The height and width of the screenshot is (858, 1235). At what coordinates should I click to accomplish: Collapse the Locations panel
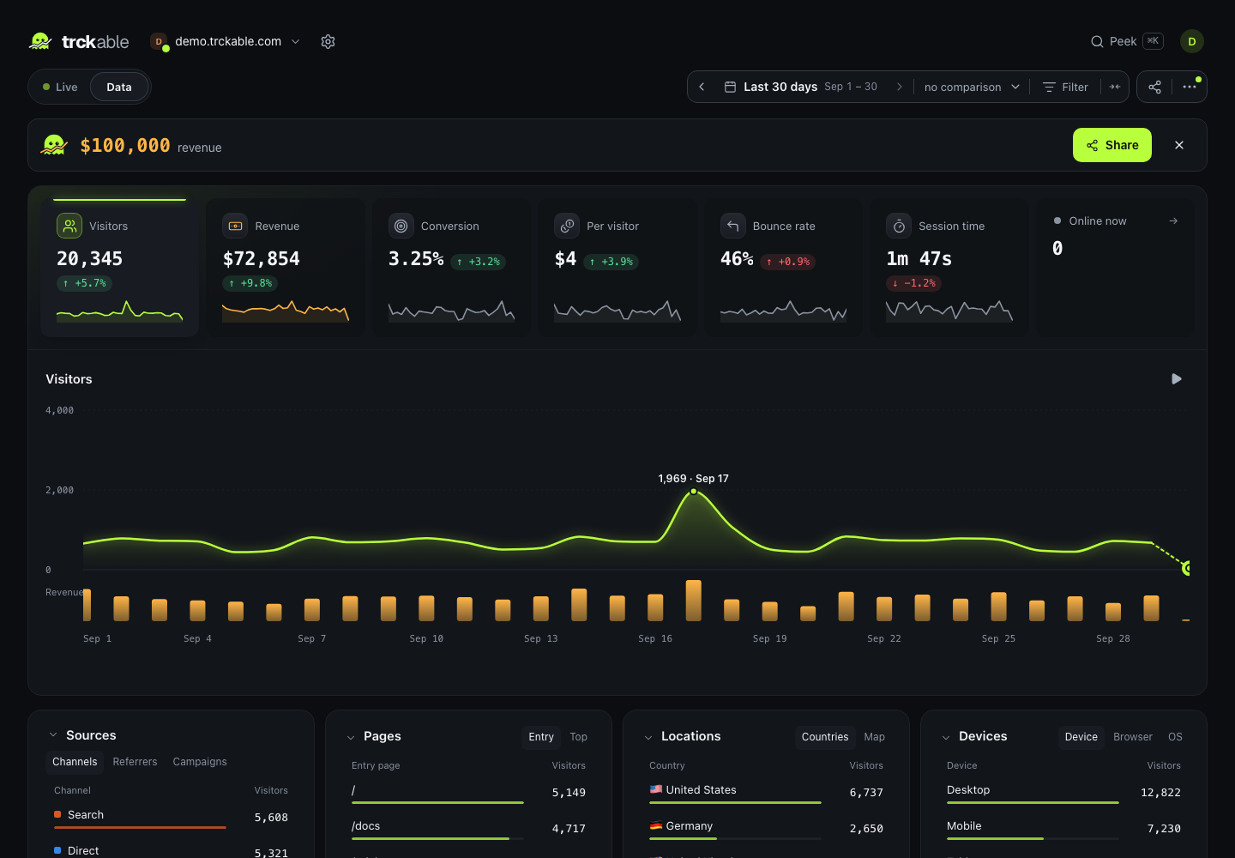(648, 737)
